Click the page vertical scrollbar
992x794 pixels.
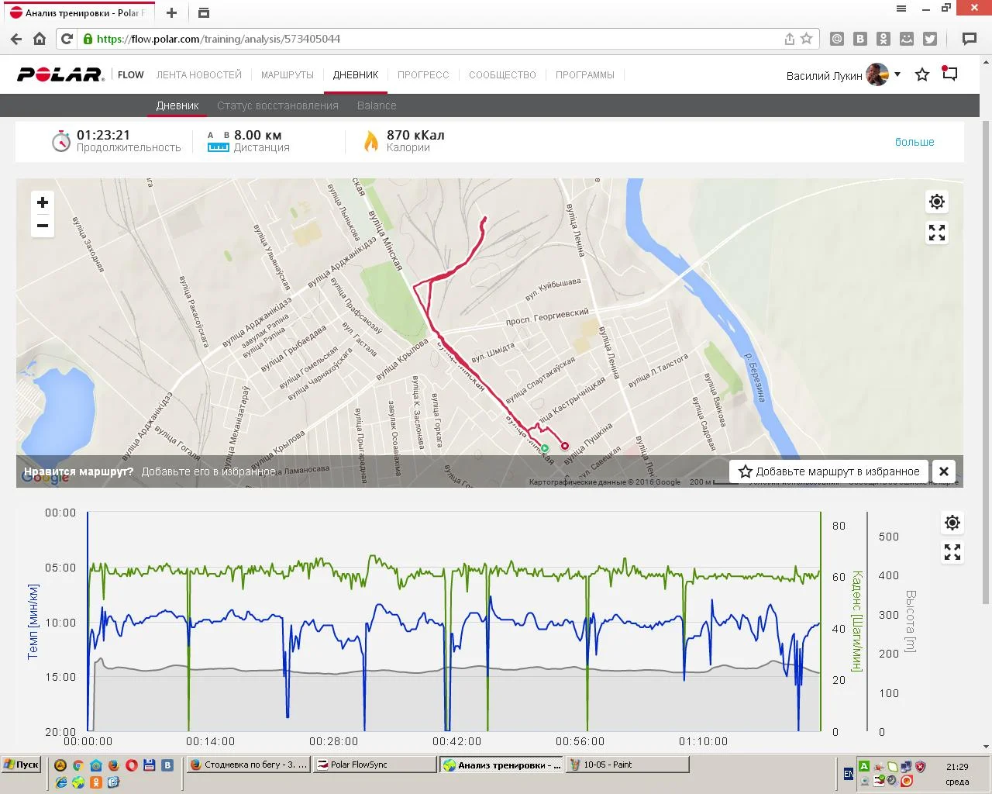pos(986,361)
